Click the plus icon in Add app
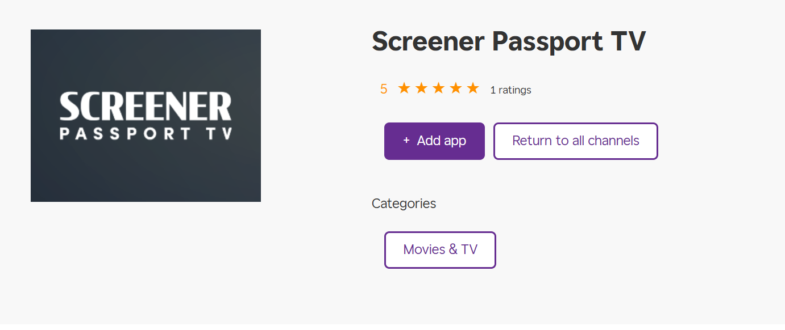 (406, 141)
